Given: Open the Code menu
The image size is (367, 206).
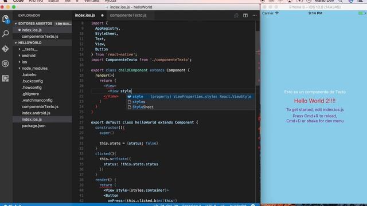Looking at the screenshot, I should [x=18, y=1].
